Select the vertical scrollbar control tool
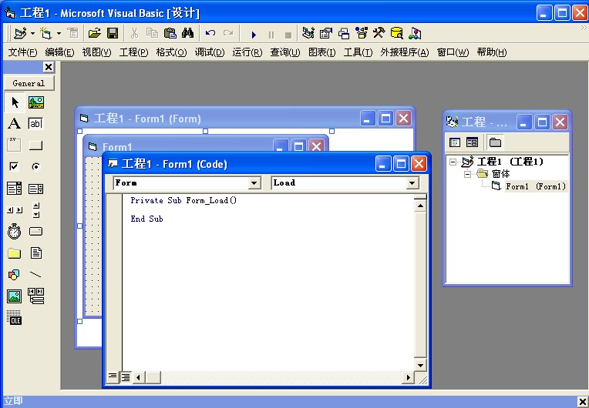The image size is (589, 408). (36, 210)
